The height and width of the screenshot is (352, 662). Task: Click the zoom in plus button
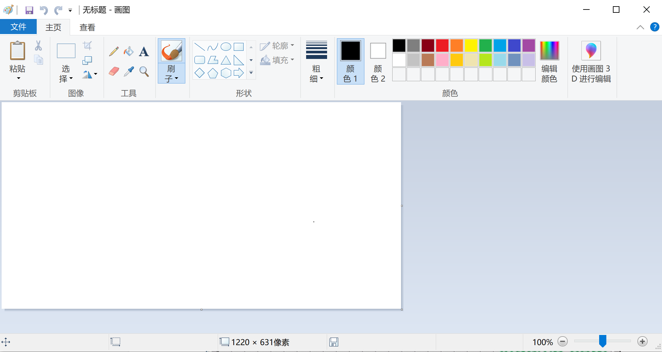(x=642, y=342)
